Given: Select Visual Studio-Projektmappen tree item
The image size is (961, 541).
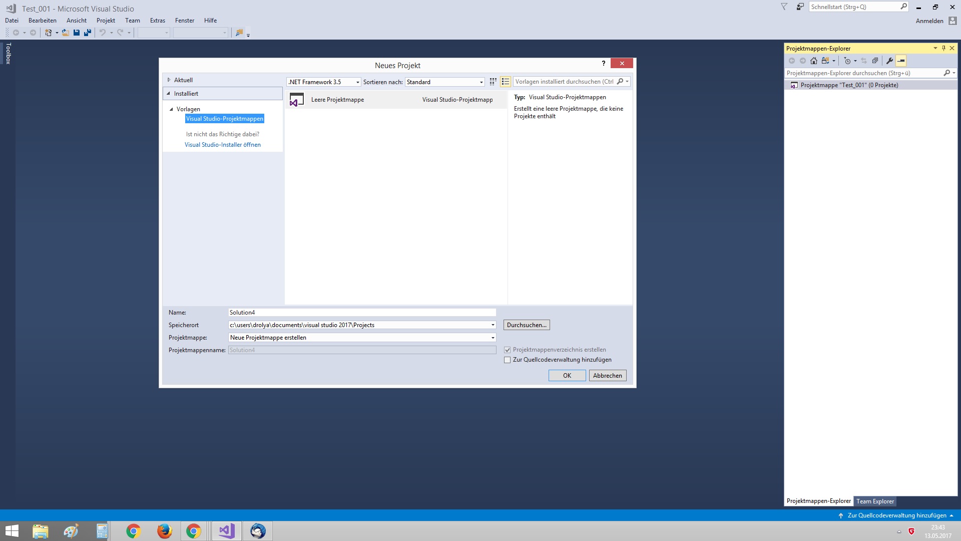Looking at the screenshot, I should pyautogui.click(x=225, y=119).
